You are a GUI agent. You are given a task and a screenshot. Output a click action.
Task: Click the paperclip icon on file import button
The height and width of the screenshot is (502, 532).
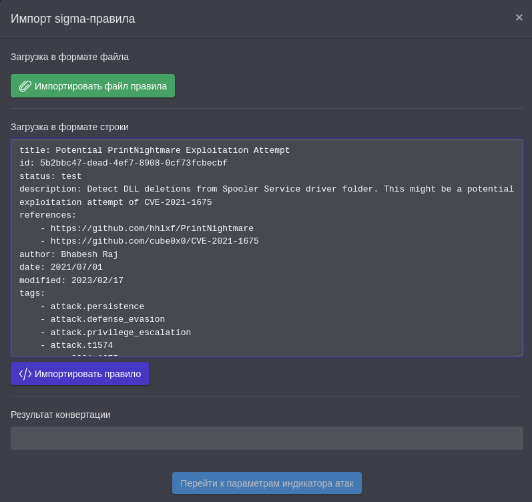point(25,86)
